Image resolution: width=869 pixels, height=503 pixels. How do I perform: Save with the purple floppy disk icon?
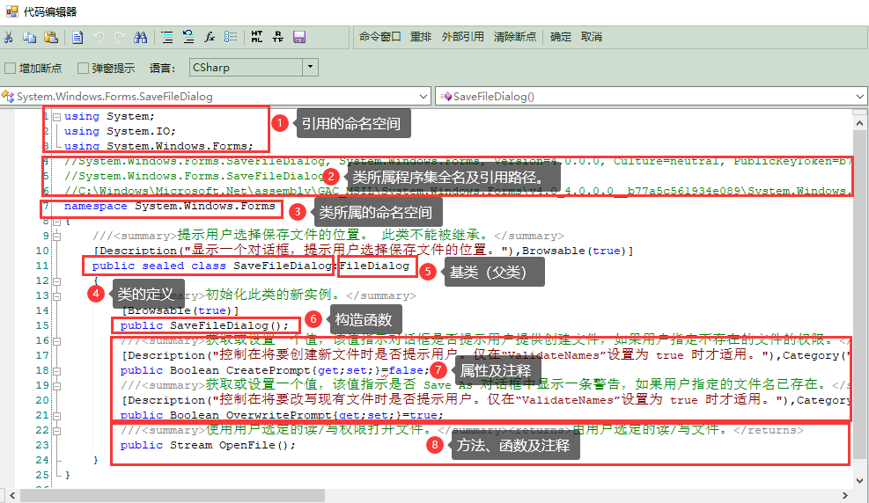299,37
